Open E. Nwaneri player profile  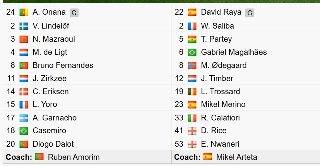coord(220,144)
